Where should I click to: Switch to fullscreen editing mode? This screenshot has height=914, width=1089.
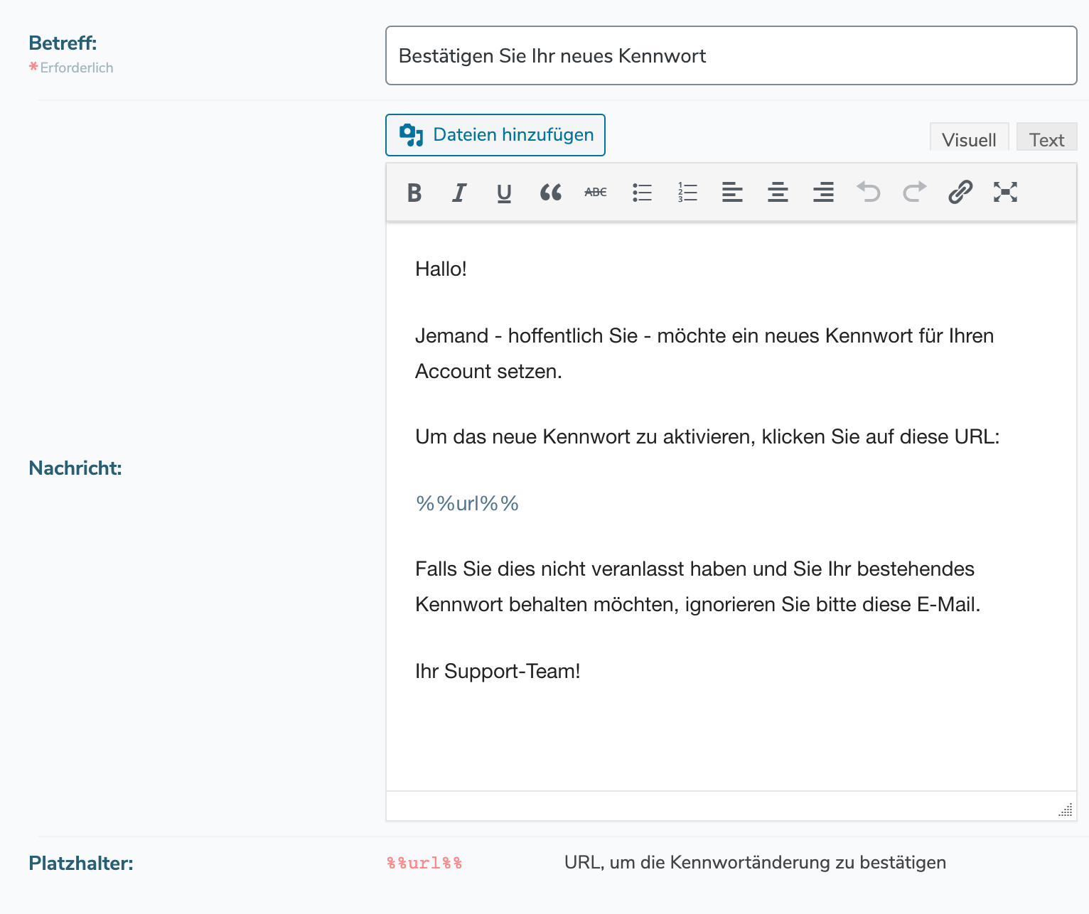1004,192
